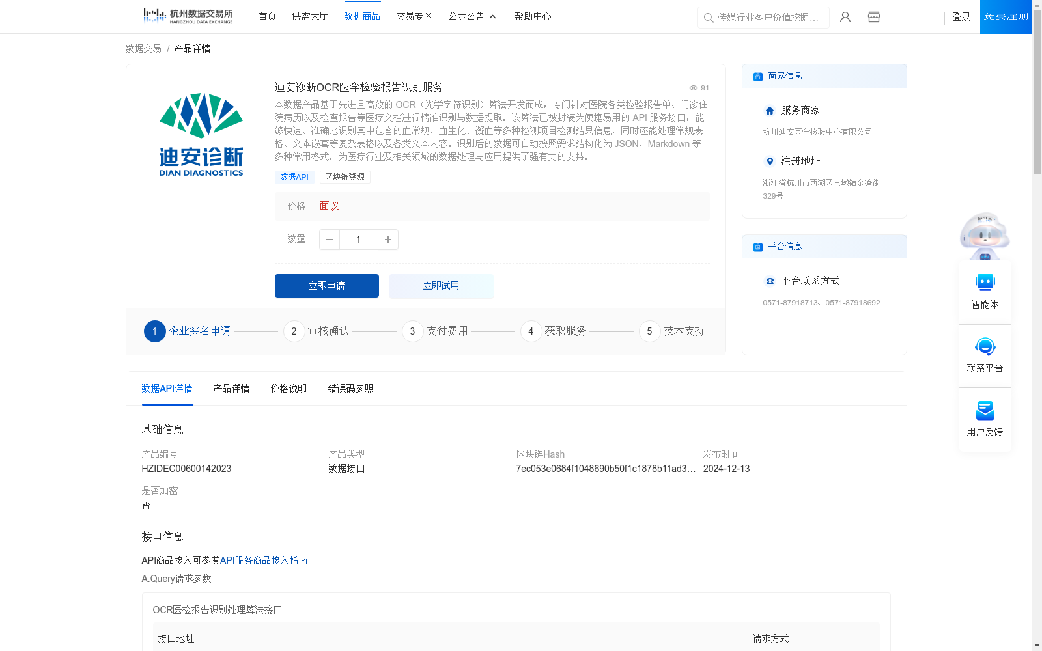Click the robot mascot floating icon

coord(985,236)
